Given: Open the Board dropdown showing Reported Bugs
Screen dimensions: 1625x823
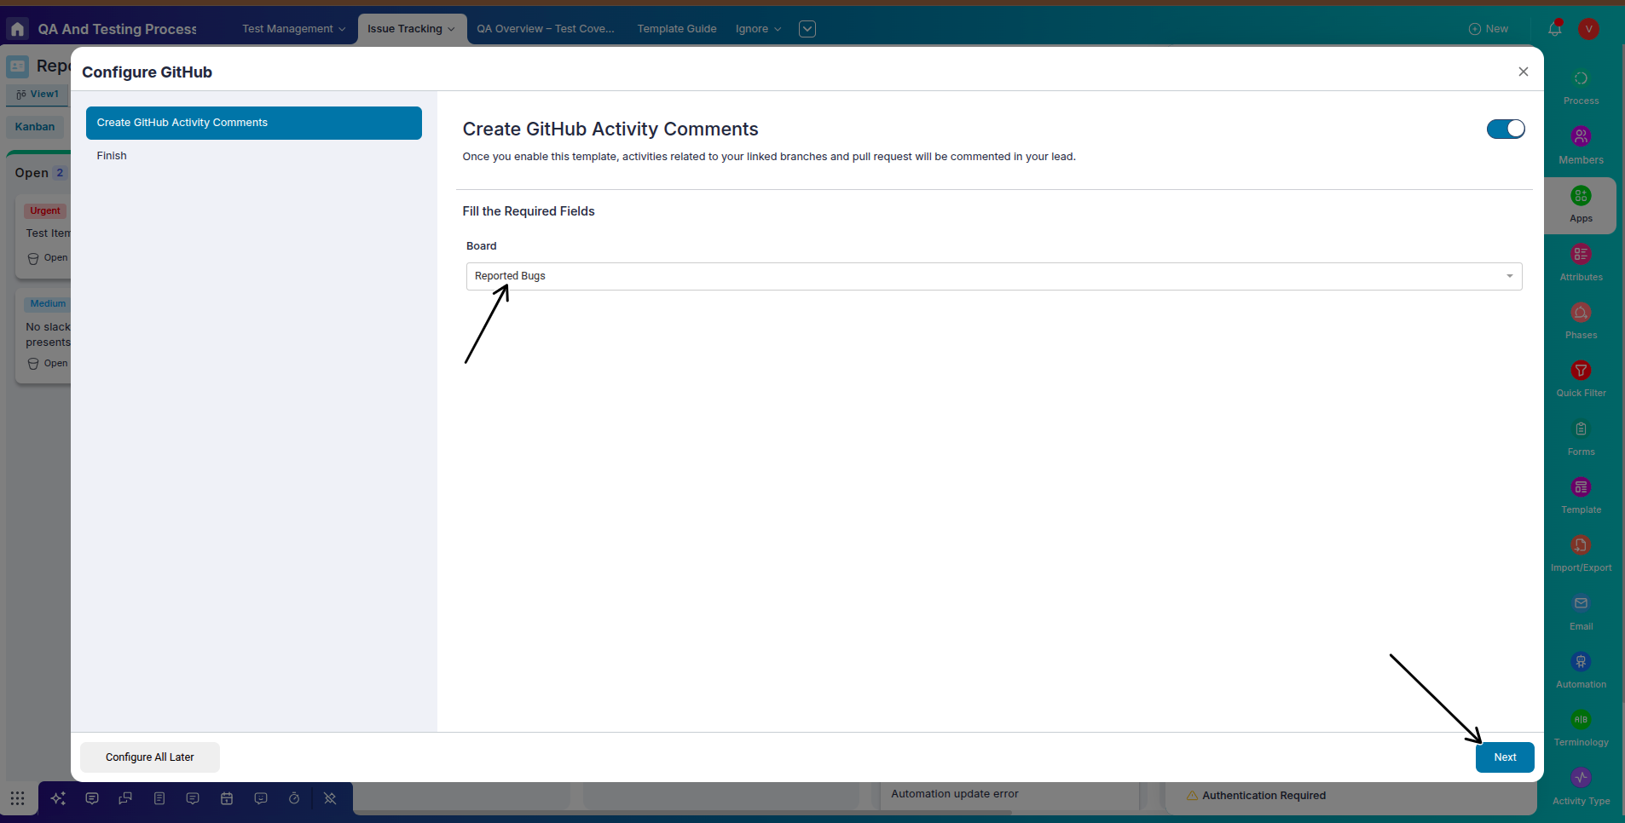Looking at the screenshot, I should pos(994,276).
